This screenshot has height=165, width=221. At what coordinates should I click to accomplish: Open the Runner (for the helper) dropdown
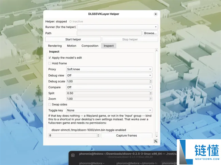click(117, 27)
